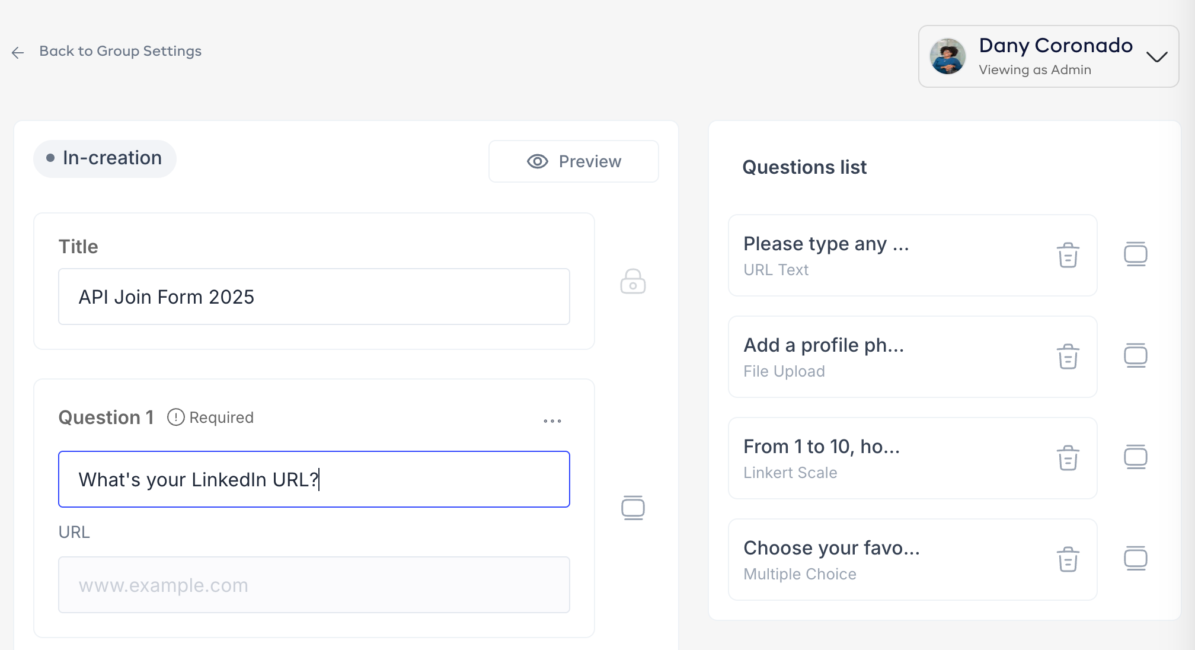Click drag handle beside Multiple Choice question
The width and height of the screenshot is (1195, 650).
1135,558
